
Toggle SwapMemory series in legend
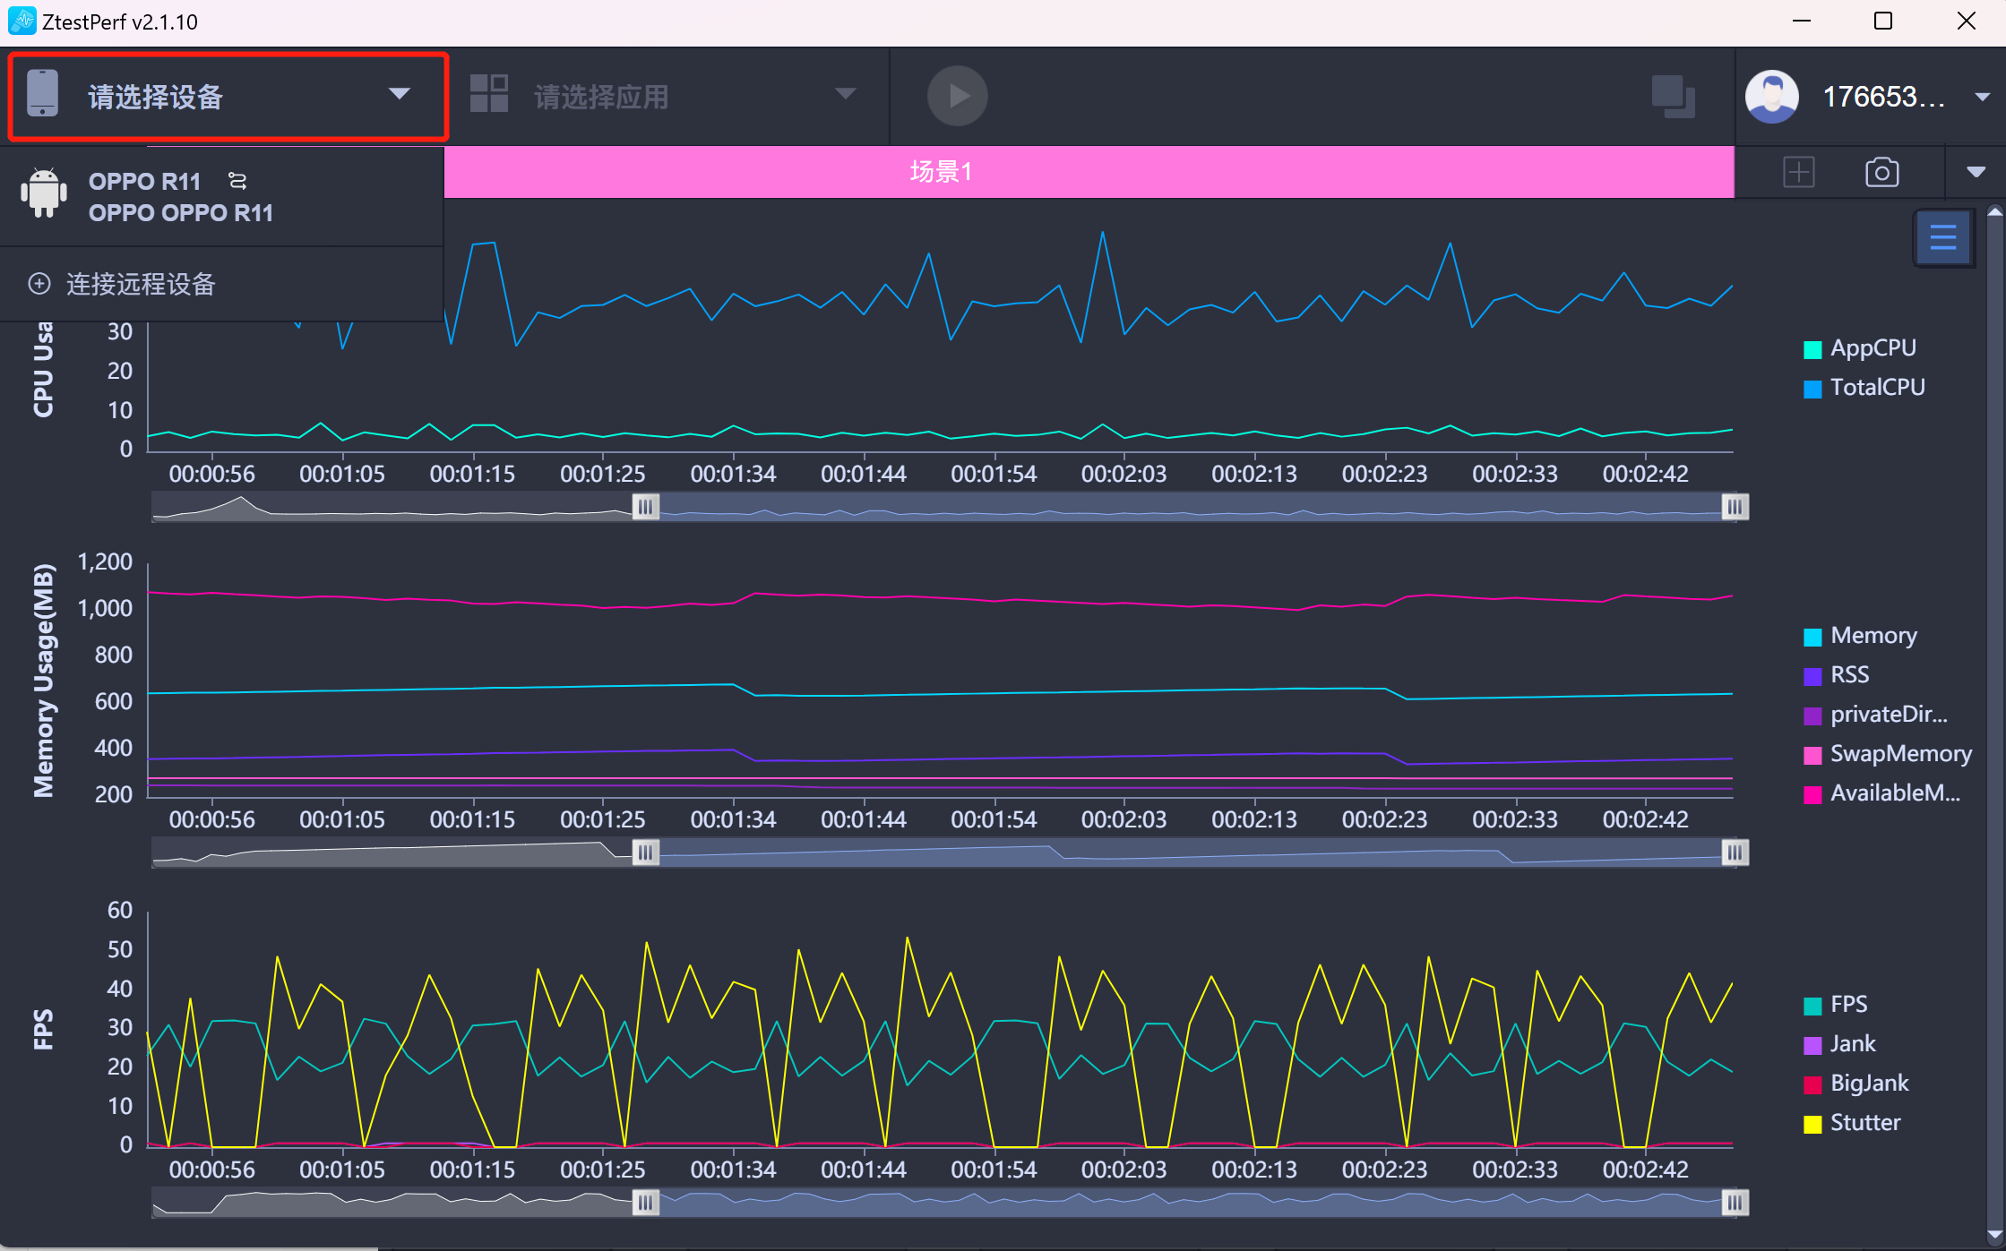1888,754
